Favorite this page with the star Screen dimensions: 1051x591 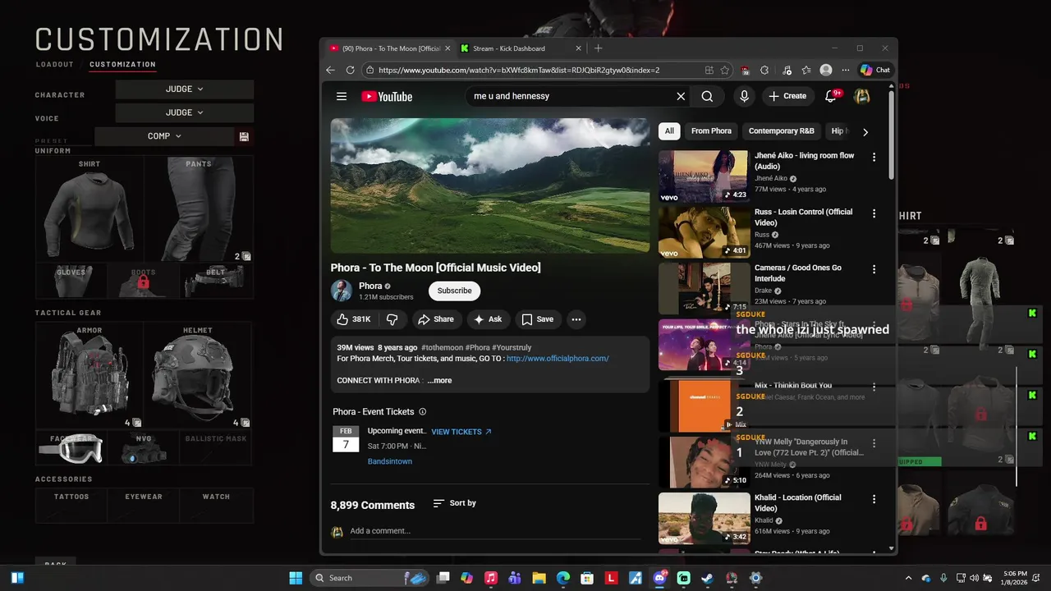[x=725, y=70]
